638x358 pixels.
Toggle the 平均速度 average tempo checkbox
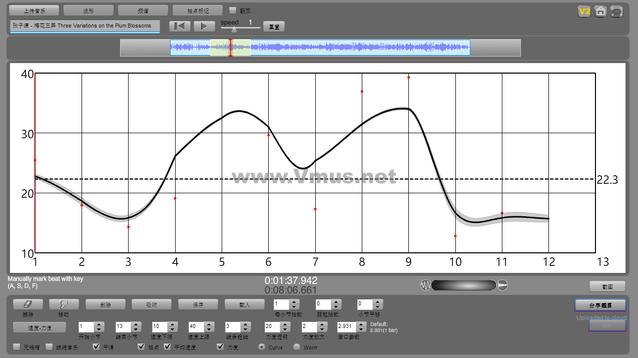point(168,347)
